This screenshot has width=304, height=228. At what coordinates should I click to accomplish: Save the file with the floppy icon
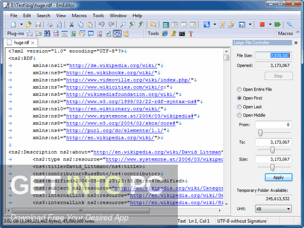point(38,25)
